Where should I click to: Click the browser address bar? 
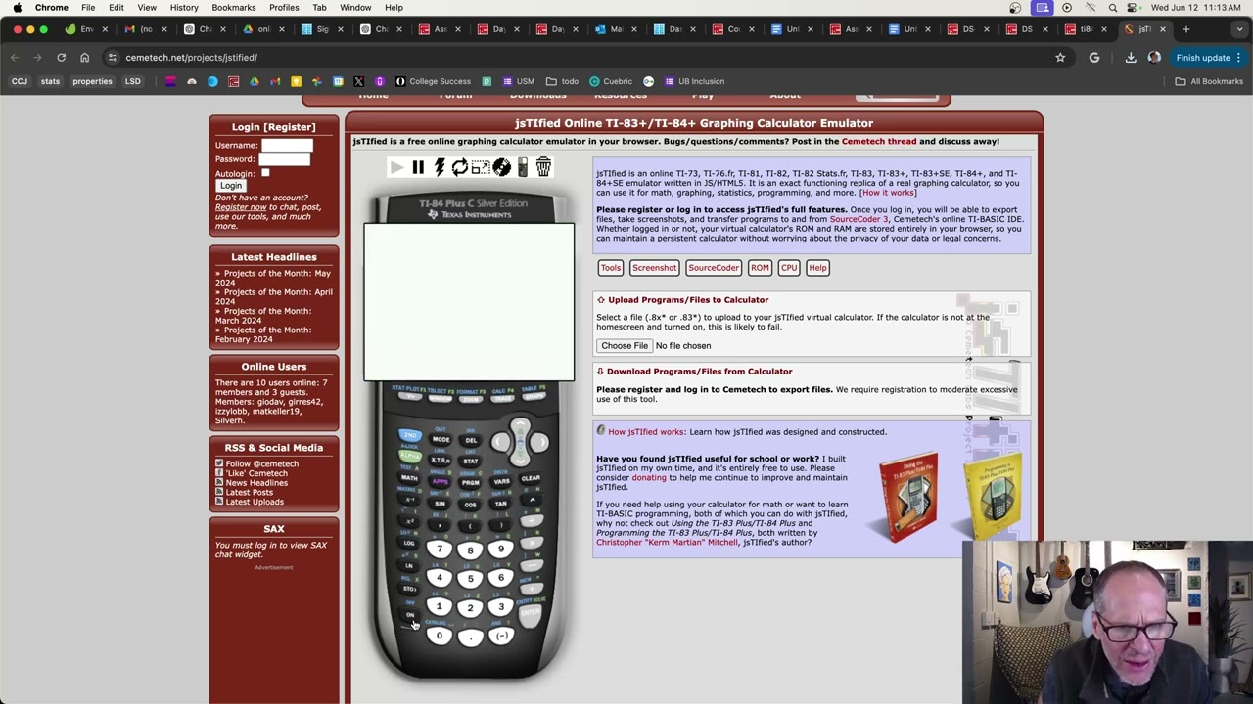[578, 58]
